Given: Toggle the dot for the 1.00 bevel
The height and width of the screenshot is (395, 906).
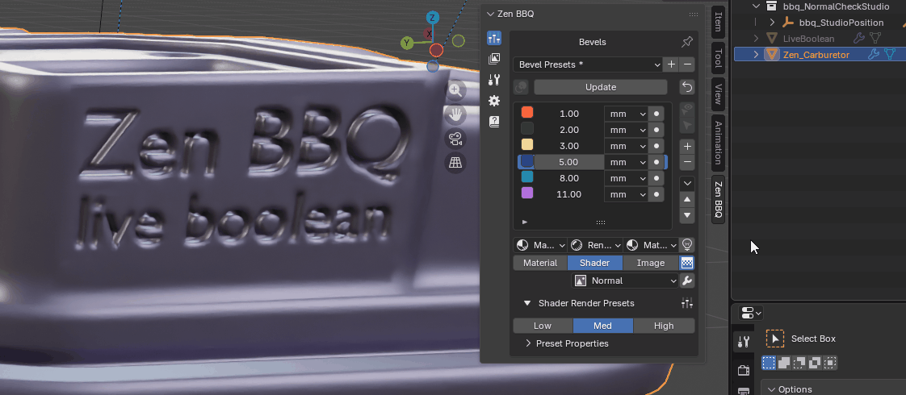Looking at the screenshot, I should pos(656,114).
